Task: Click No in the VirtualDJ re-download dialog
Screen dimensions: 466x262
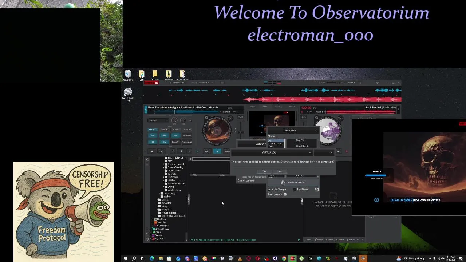Action: click(x=280, y=171)
